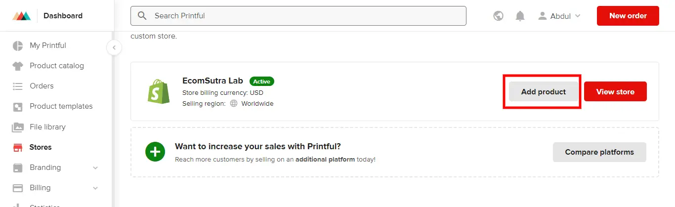Click the Product templates icon
The width and height of the screenshot is (675, 207).
click(18, 106)
